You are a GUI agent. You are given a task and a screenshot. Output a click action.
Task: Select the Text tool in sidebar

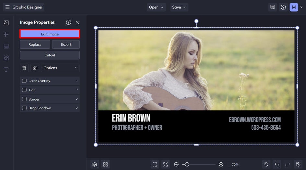(6, 69)
